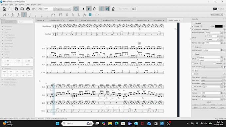Open the File menu
This screenshot has height=127, width=226.
[x=2, y=5]
